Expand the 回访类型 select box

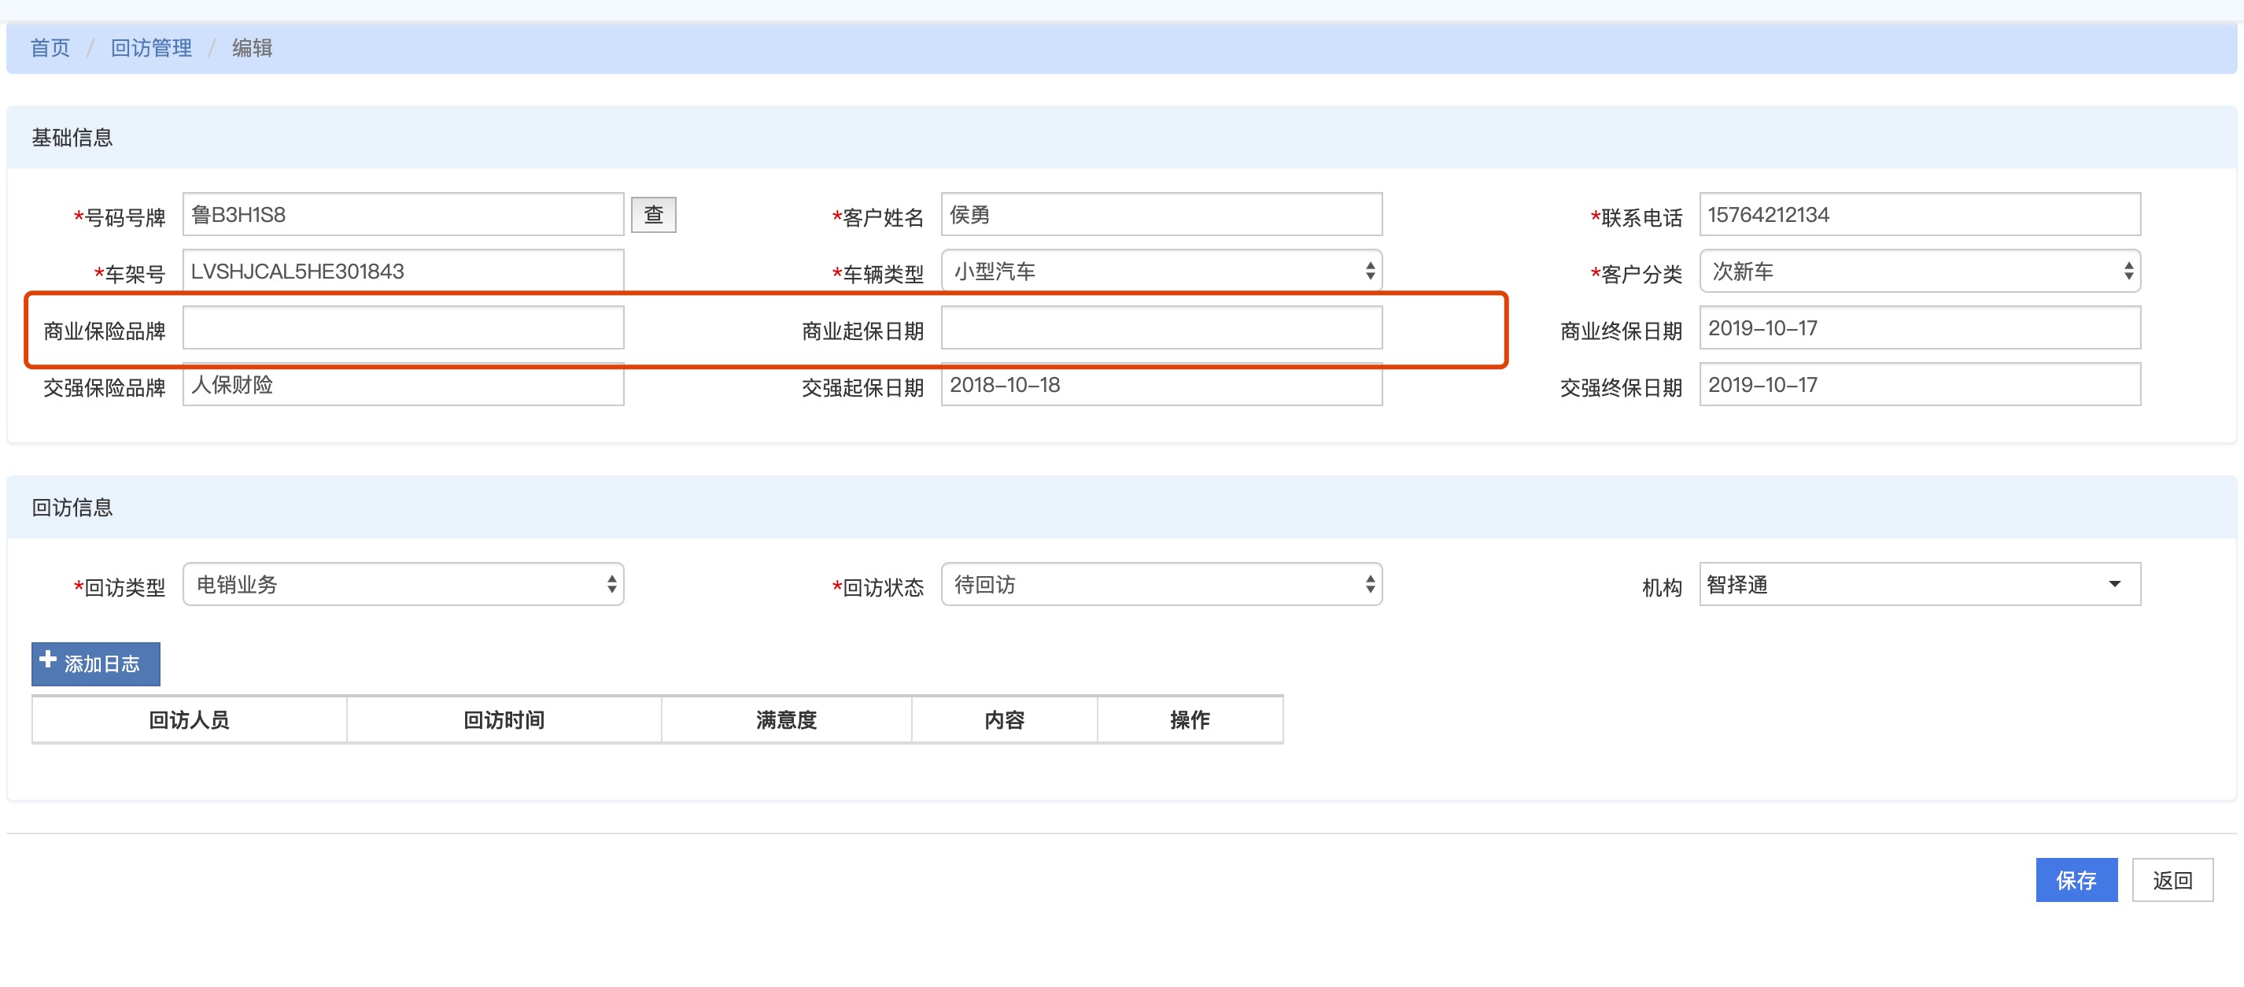(x=403, y=585)
